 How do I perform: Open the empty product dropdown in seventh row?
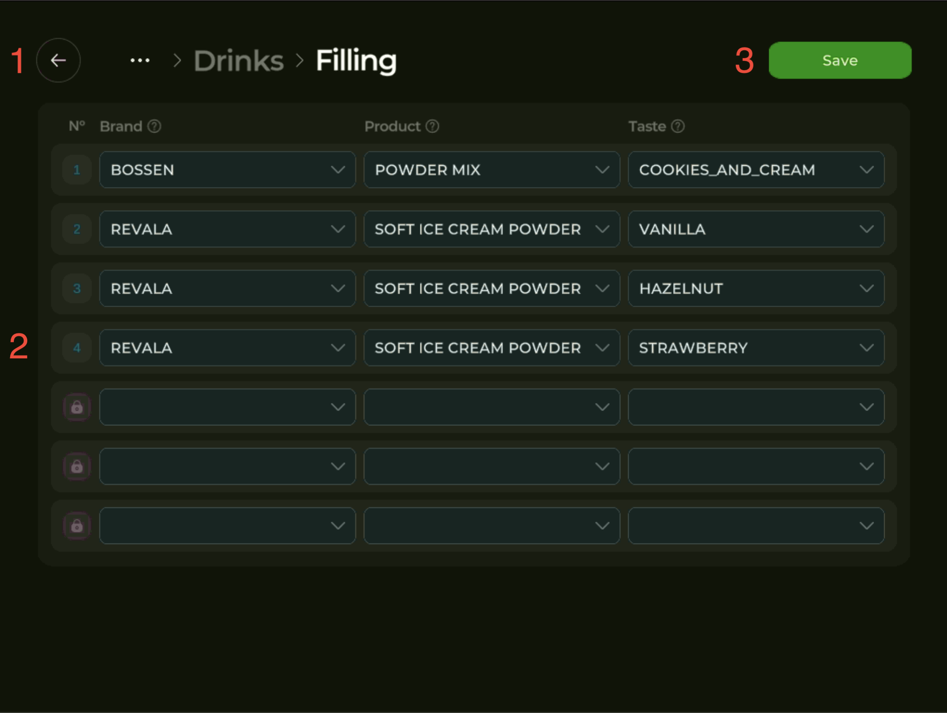[x=492, y=526]
